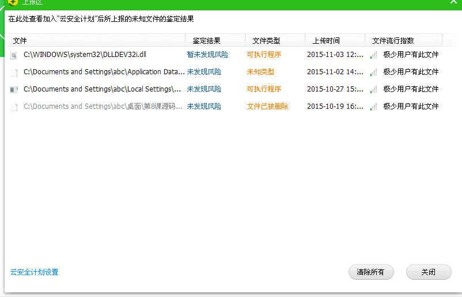Click upload time 2015-10-19 16:...
This screenshot has height=297, width=462.
pos(335,106)
